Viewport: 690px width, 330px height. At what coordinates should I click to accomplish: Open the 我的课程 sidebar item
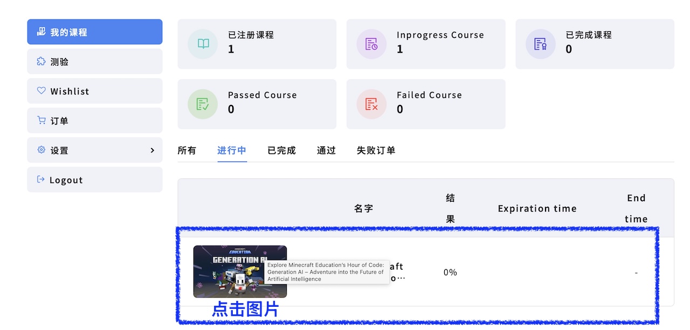coord(95,32)
